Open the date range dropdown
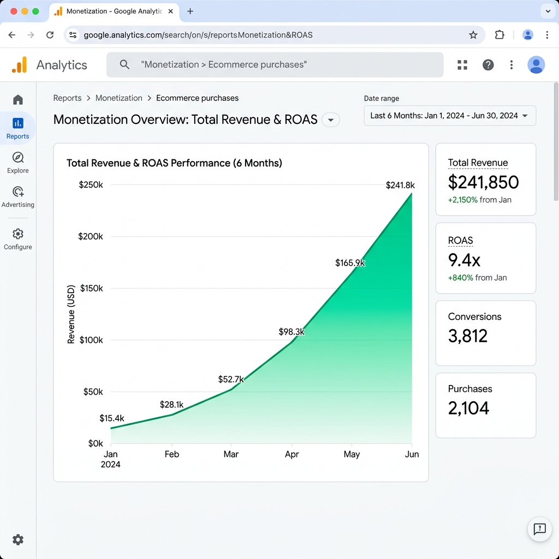This screenshot has width=559, height=559. tap(450, 116)
